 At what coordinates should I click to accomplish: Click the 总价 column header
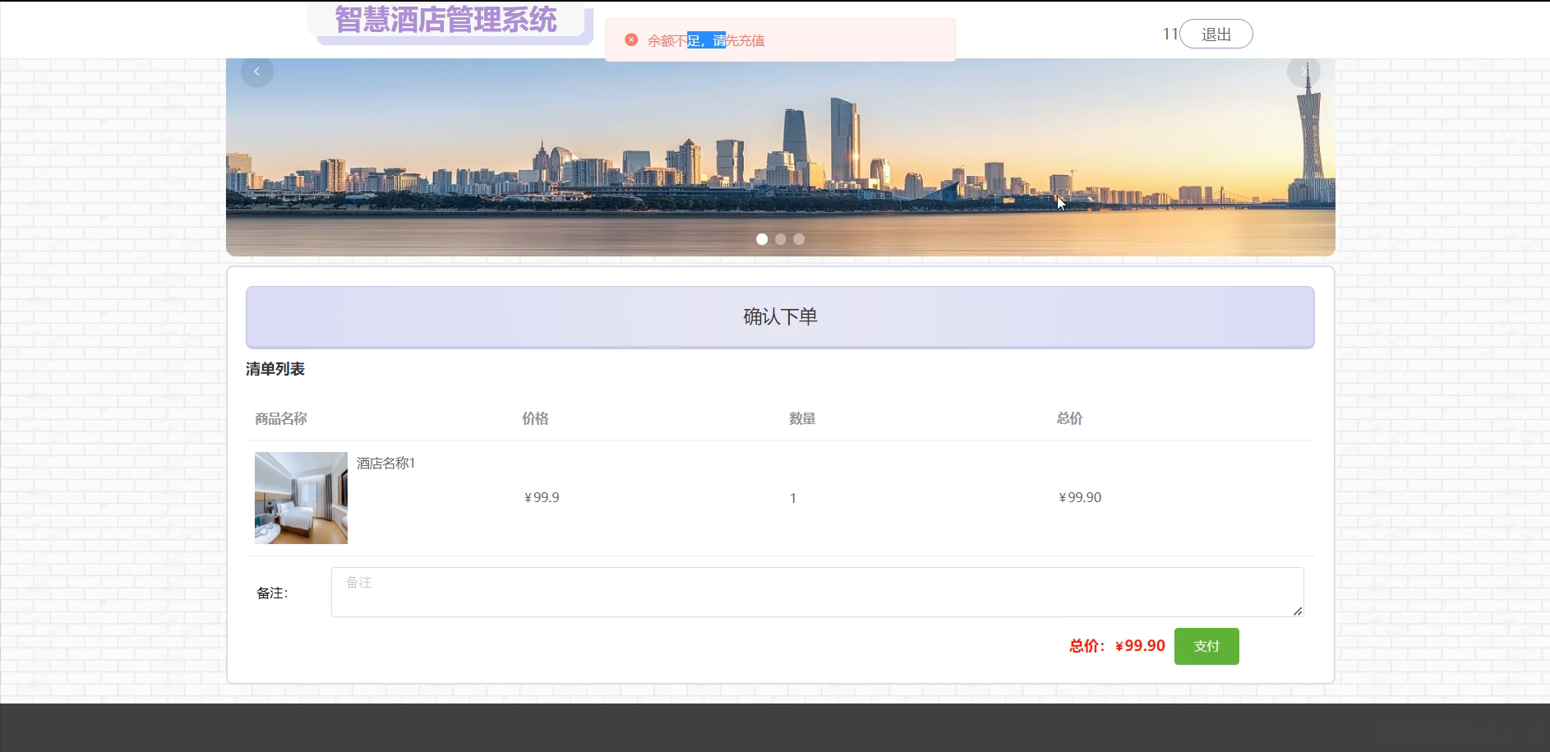click(x=1069, y=418)
